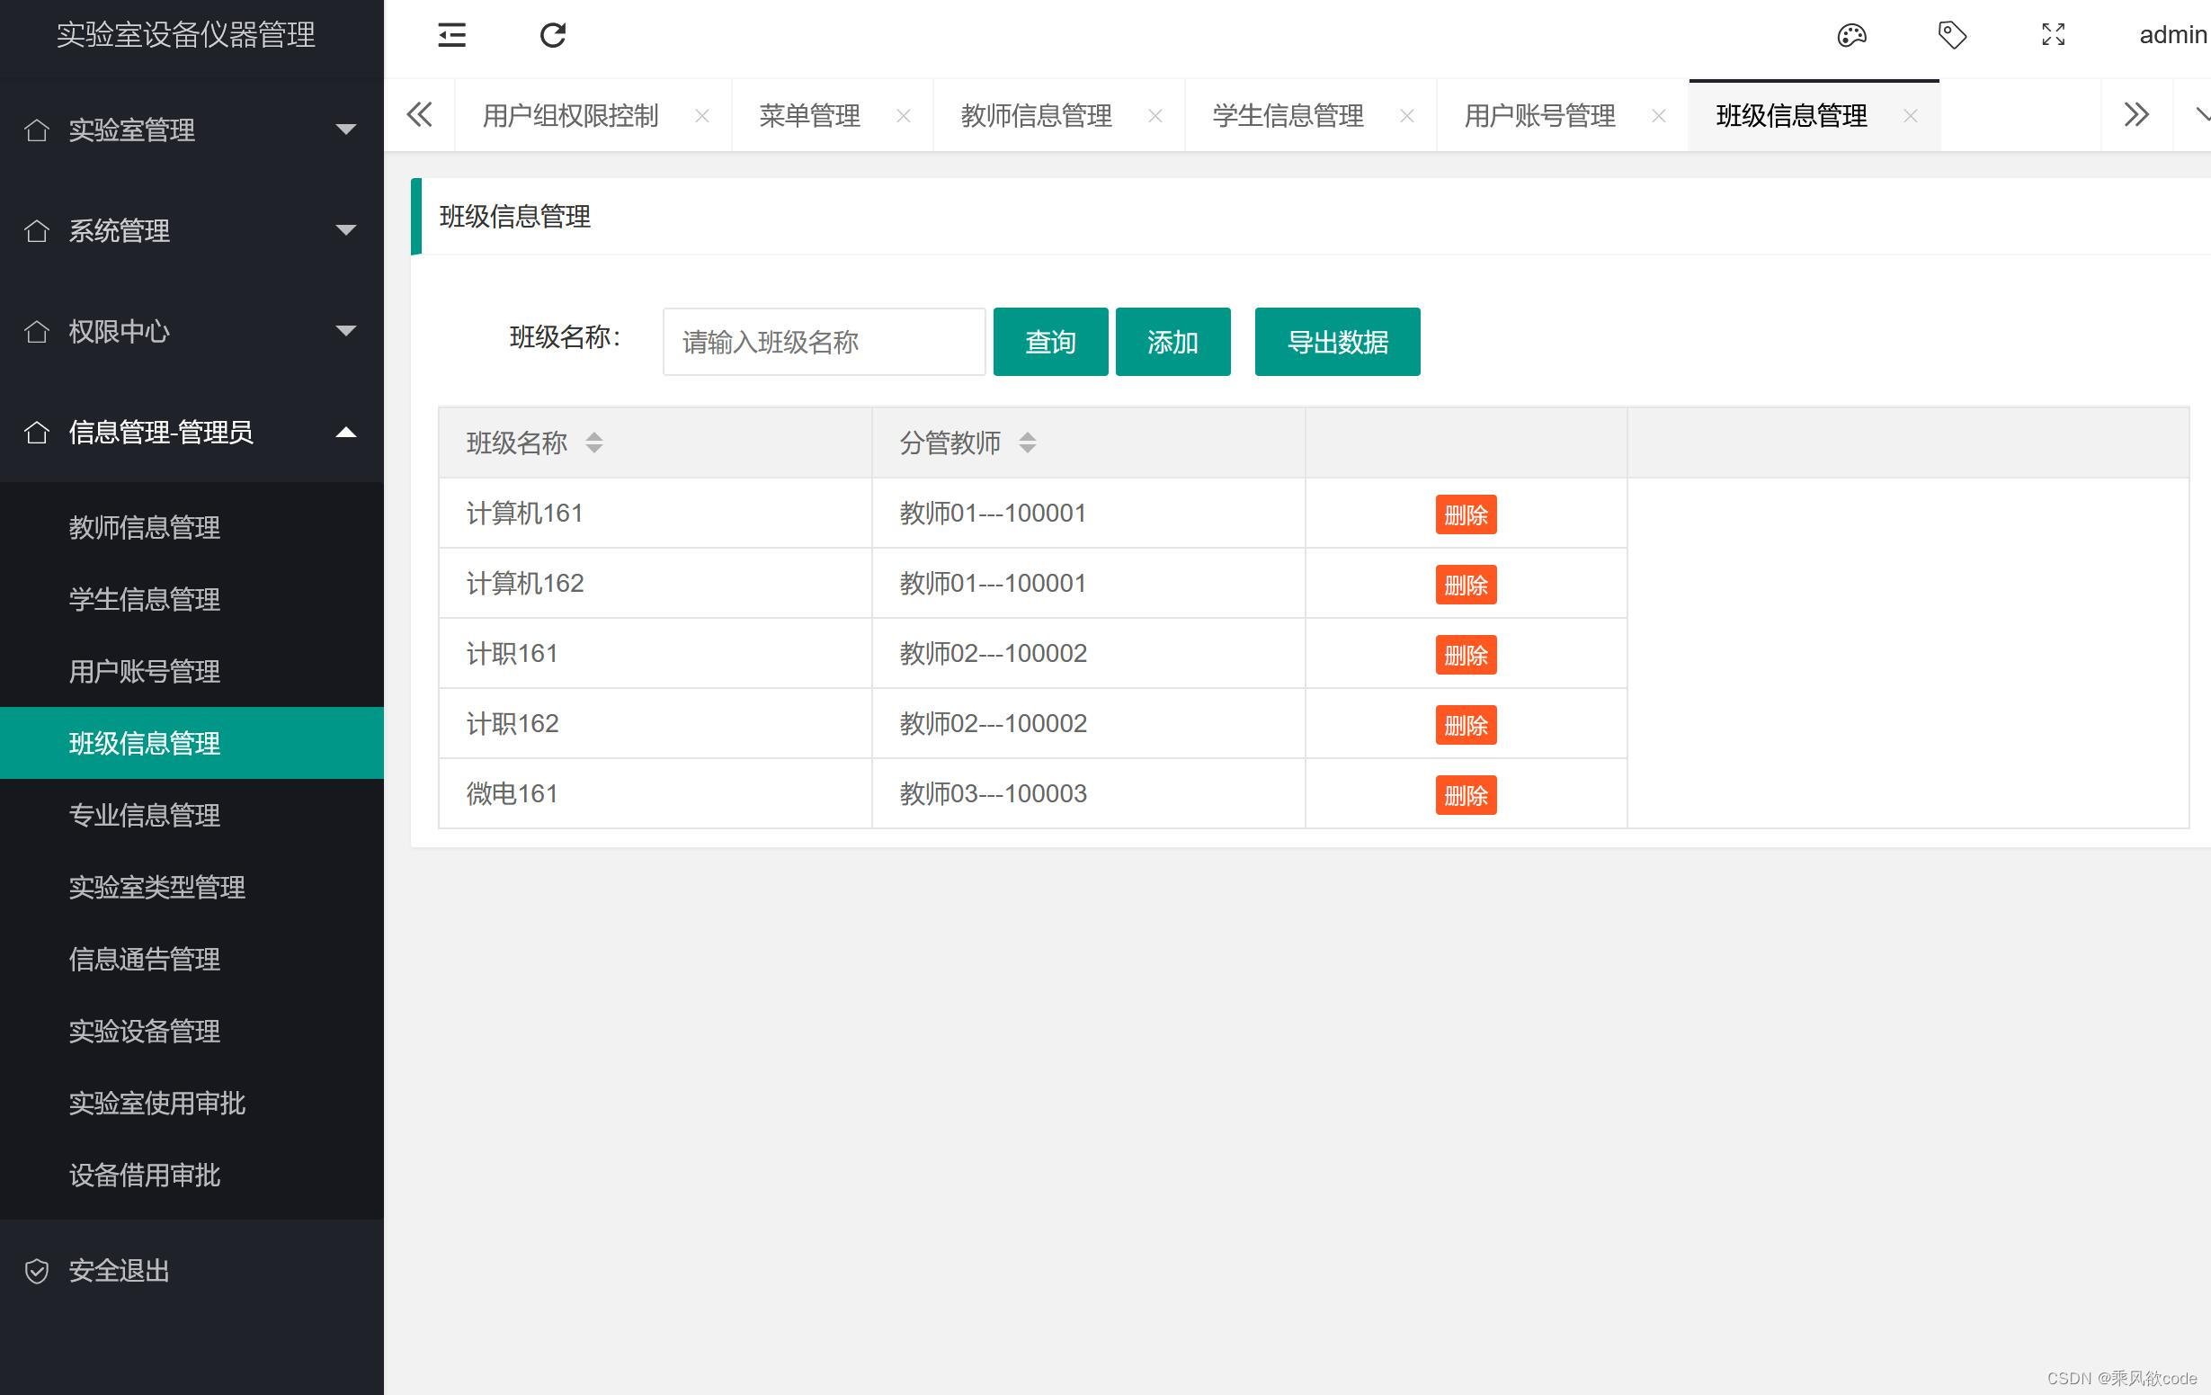Sort the table by 分管教师 column
Screen dimensions: 2211x1395
(x=1028, y=443)
